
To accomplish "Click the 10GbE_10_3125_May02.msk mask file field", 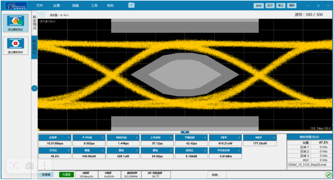I will point(307,165).
